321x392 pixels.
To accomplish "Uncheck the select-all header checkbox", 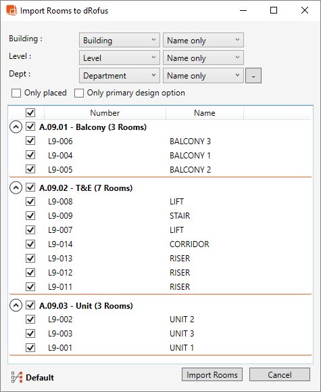I will 30,113.
